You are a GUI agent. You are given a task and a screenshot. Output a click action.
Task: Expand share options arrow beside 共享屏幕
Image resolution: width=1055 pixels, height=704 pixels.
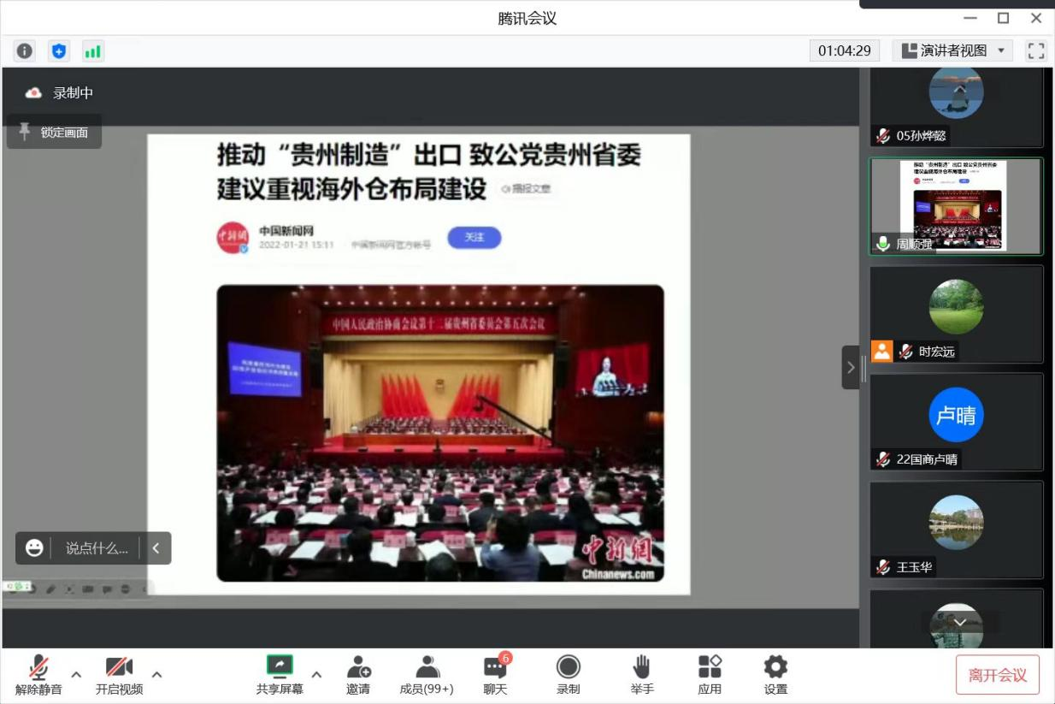[316, 674]
